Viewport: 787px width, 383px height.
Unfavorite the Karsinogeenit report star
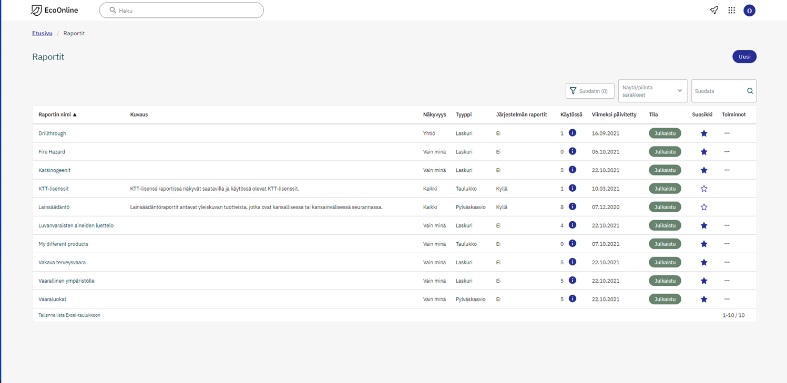pyautogui.click(x=704, y=170)
